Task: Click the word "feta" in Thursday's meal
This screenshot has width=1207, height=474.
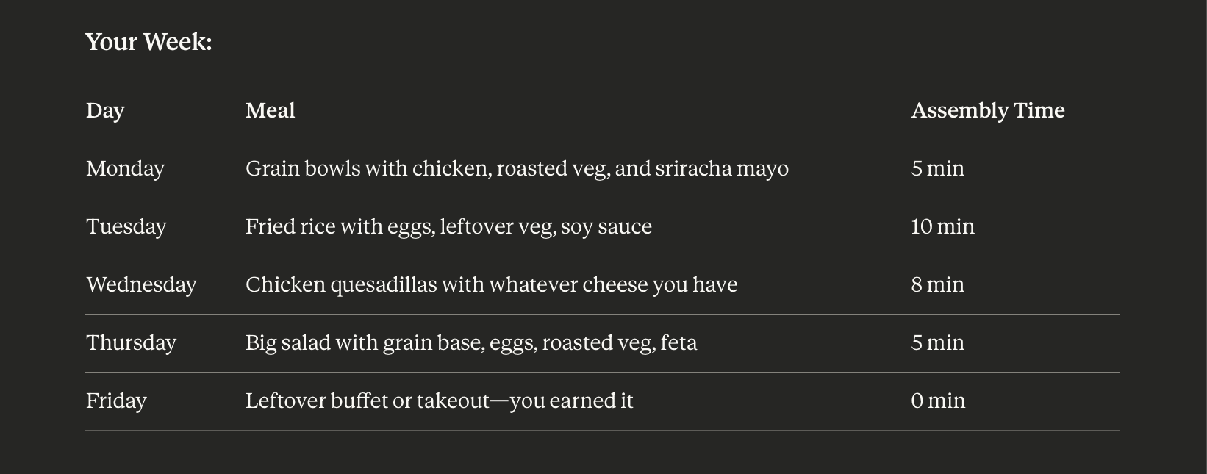Action: pos(678,342)
